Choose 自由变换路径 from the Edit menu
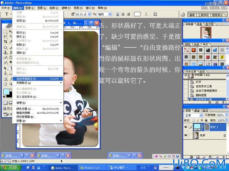 tap(38, 79)
